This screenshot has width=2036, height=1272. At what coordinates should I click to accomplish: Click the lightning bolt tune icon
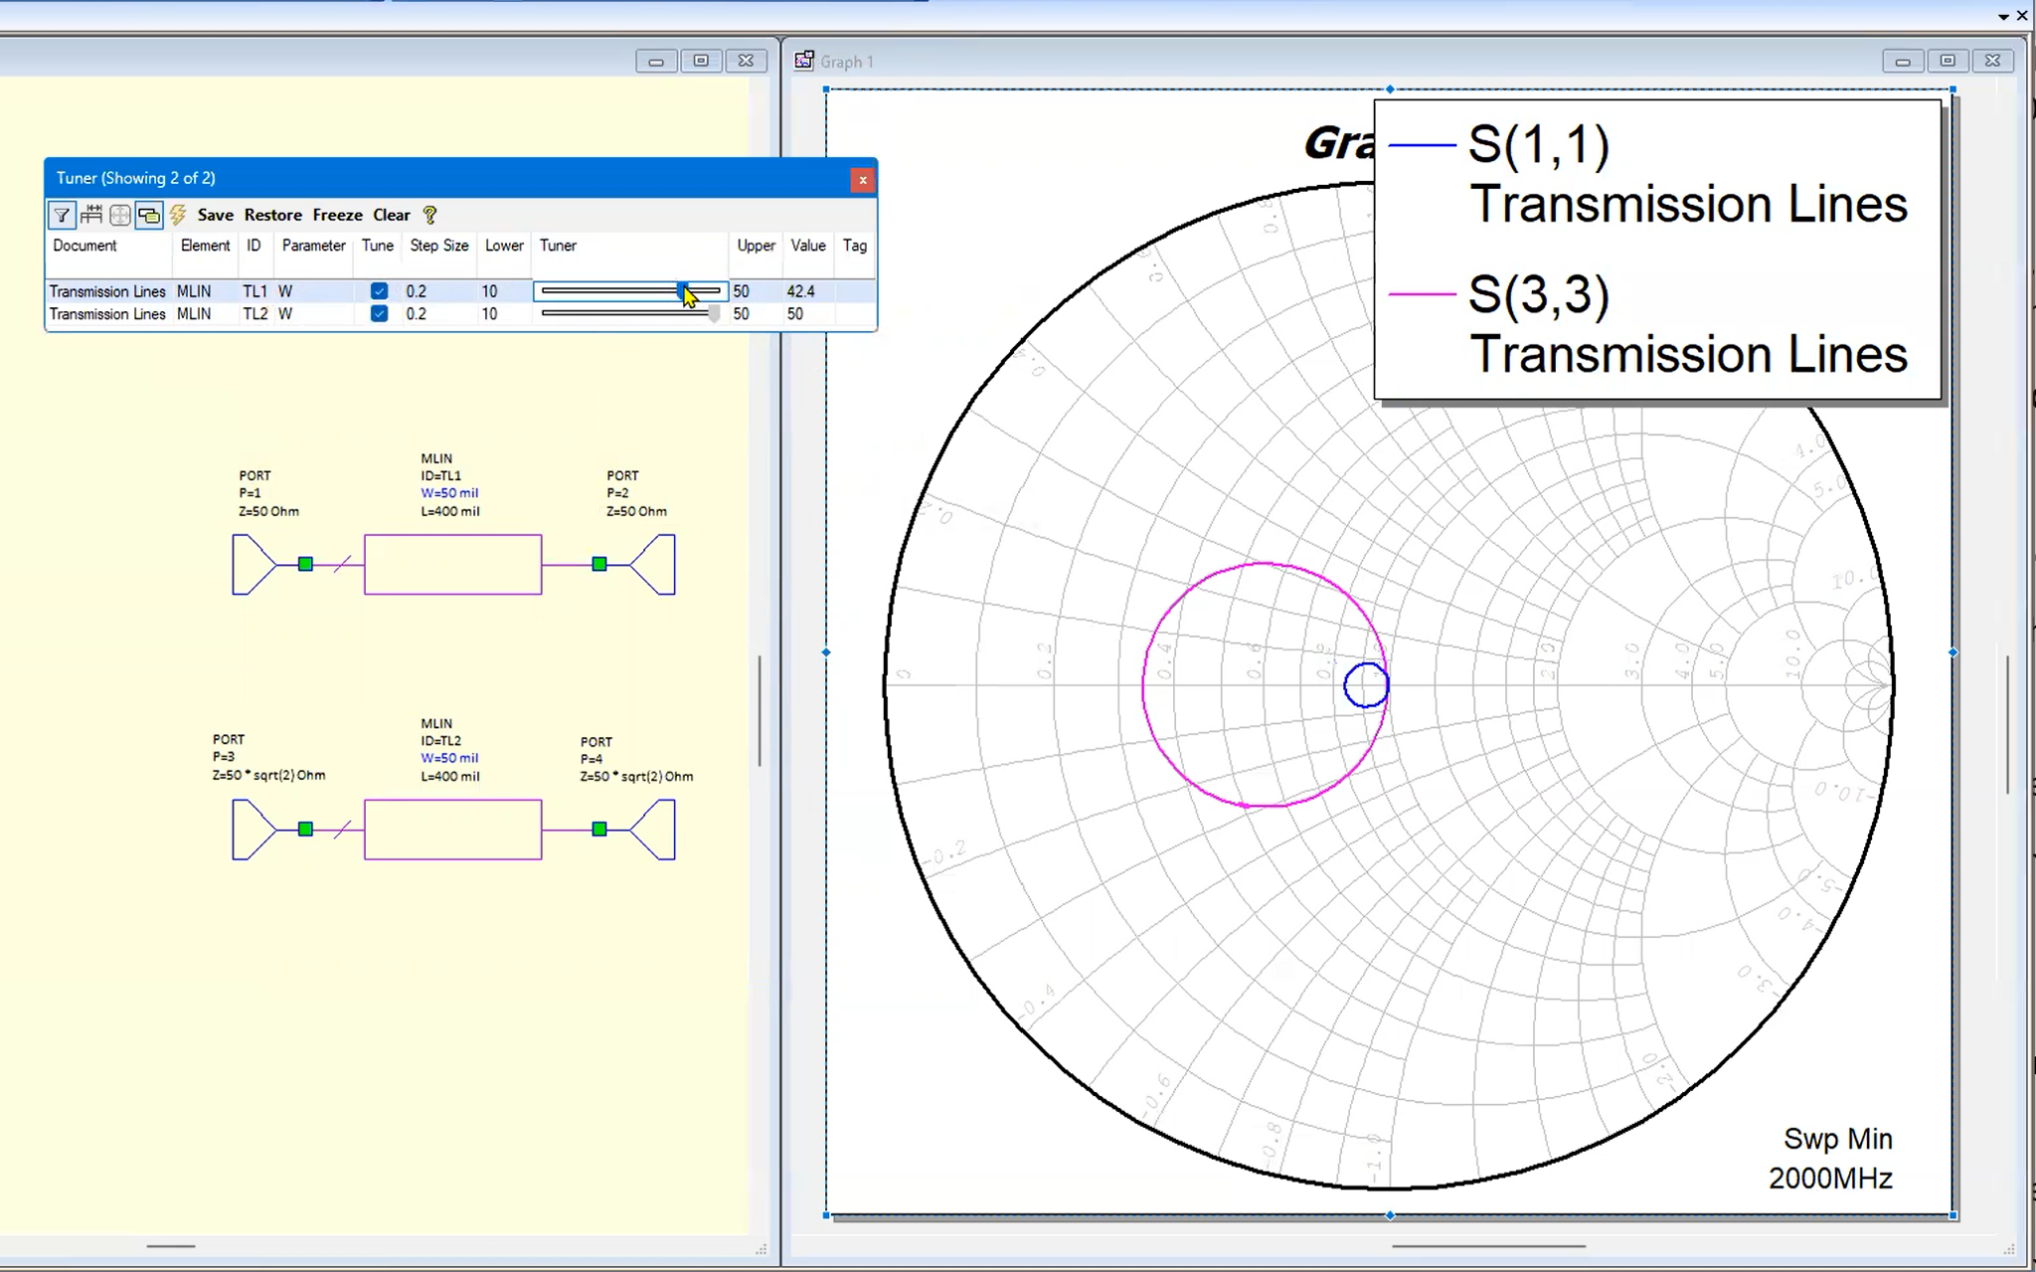coord(178,215)
